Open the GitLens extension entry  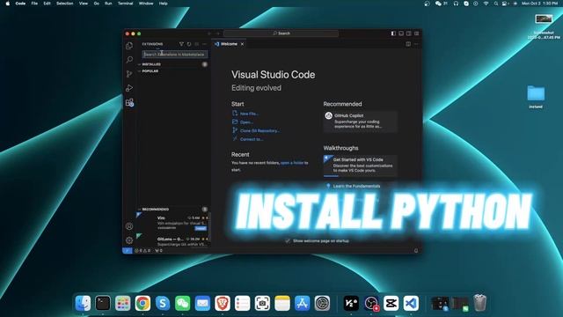point(173,241)
